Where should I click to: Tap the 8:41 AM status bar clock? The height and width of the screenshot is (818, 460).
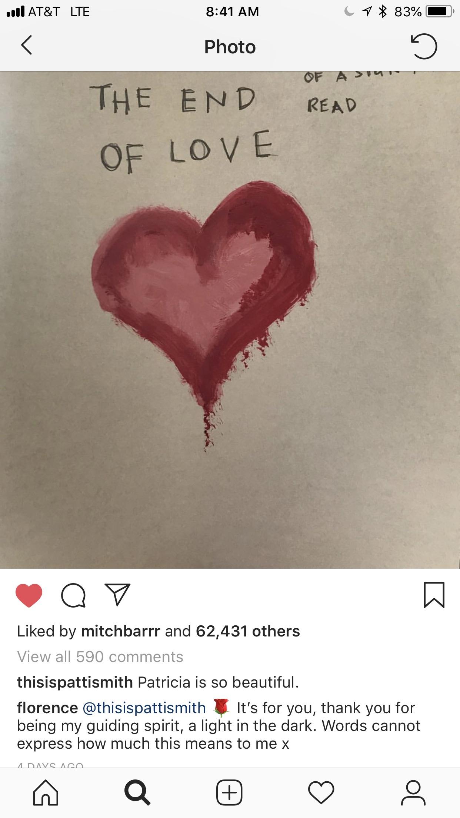[x=232, y=11]
